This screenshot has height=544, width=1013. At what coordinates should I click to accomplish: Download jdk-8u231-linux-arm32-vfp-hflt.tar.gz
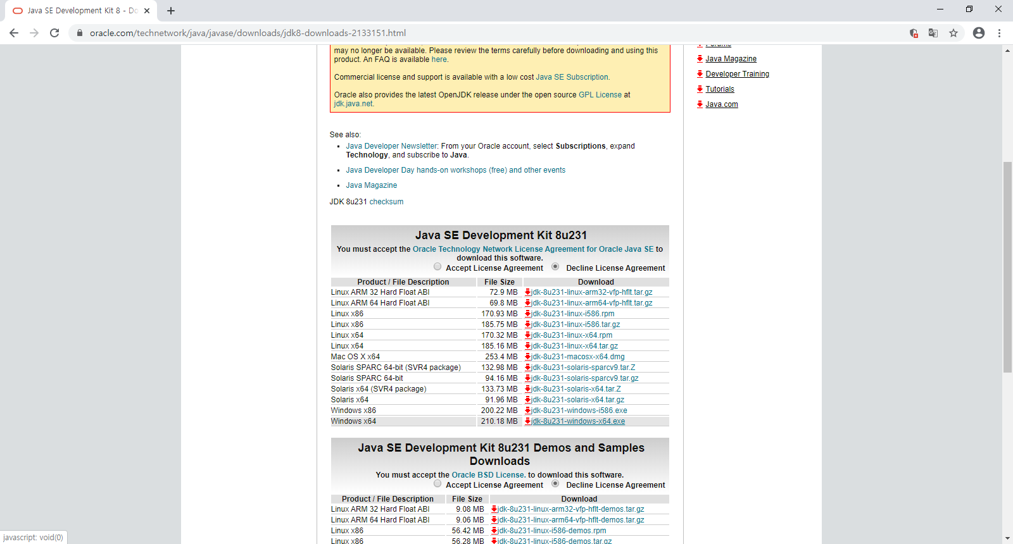[x=592, y=292]
